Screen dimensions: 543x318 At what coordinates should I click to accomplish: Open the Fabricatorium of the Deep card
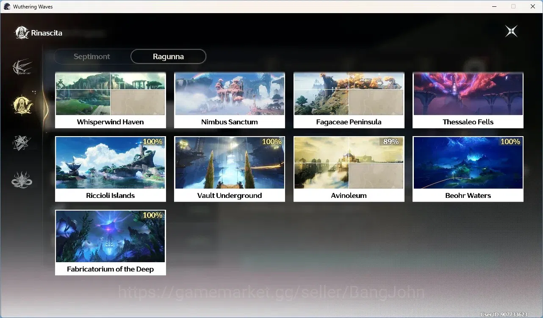pyautogui.click(x=111, y=242)
